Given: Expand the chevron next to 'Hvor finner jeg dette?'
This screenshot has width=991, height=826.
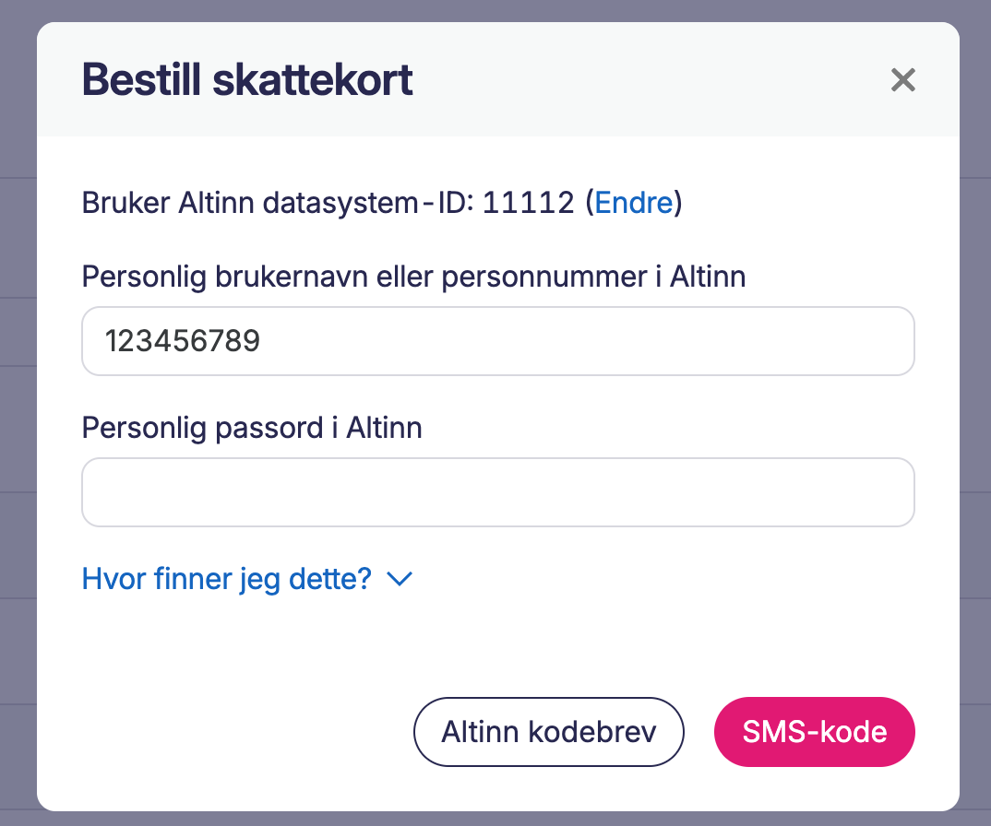Looking at the screenshot, I should click(400, 579).
